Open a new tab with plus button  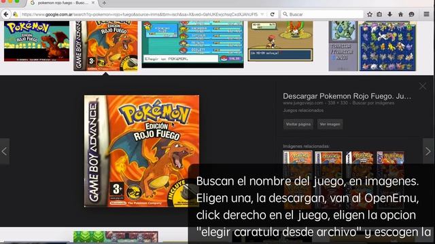pyautogui.click(x=104, y=3)
